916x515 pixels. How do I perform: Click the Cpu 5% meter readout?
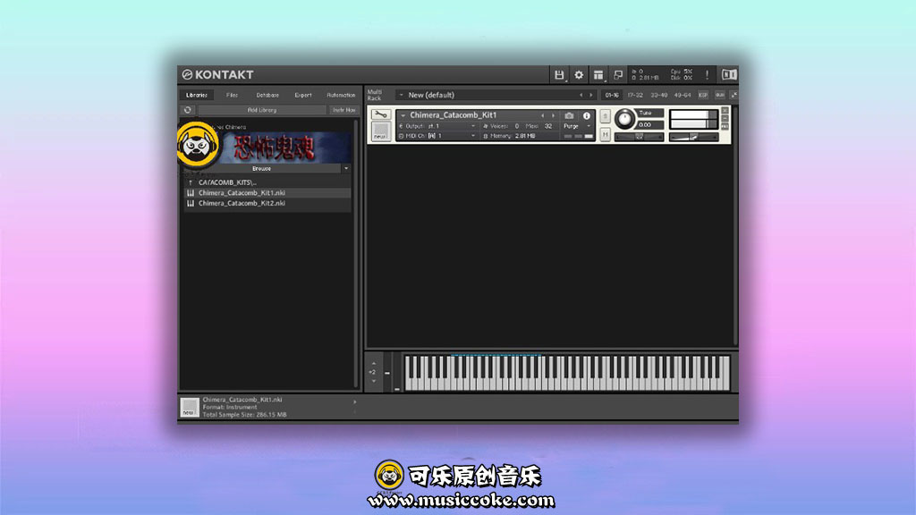point(681,72)
